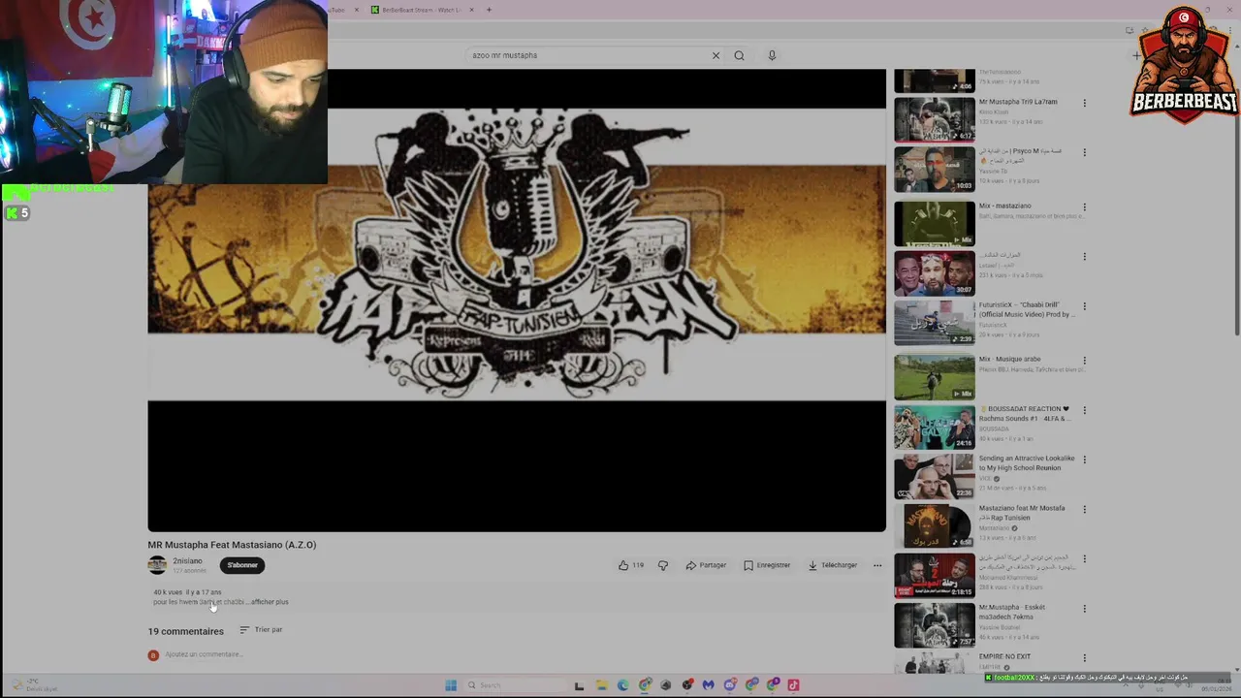Open the Psyco M 10:03 video thumbnail
Viewport: 1241px width, 698px height.
935,170
